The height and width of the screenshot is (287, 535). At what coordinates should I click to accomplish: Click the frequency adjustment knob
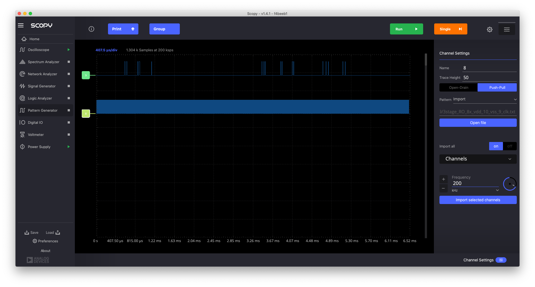coord(510,184)
